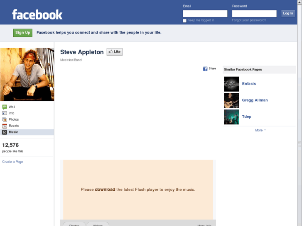Click Steve Appleton's profile photo
Screen dimensions: 302x226
(27, 75)
